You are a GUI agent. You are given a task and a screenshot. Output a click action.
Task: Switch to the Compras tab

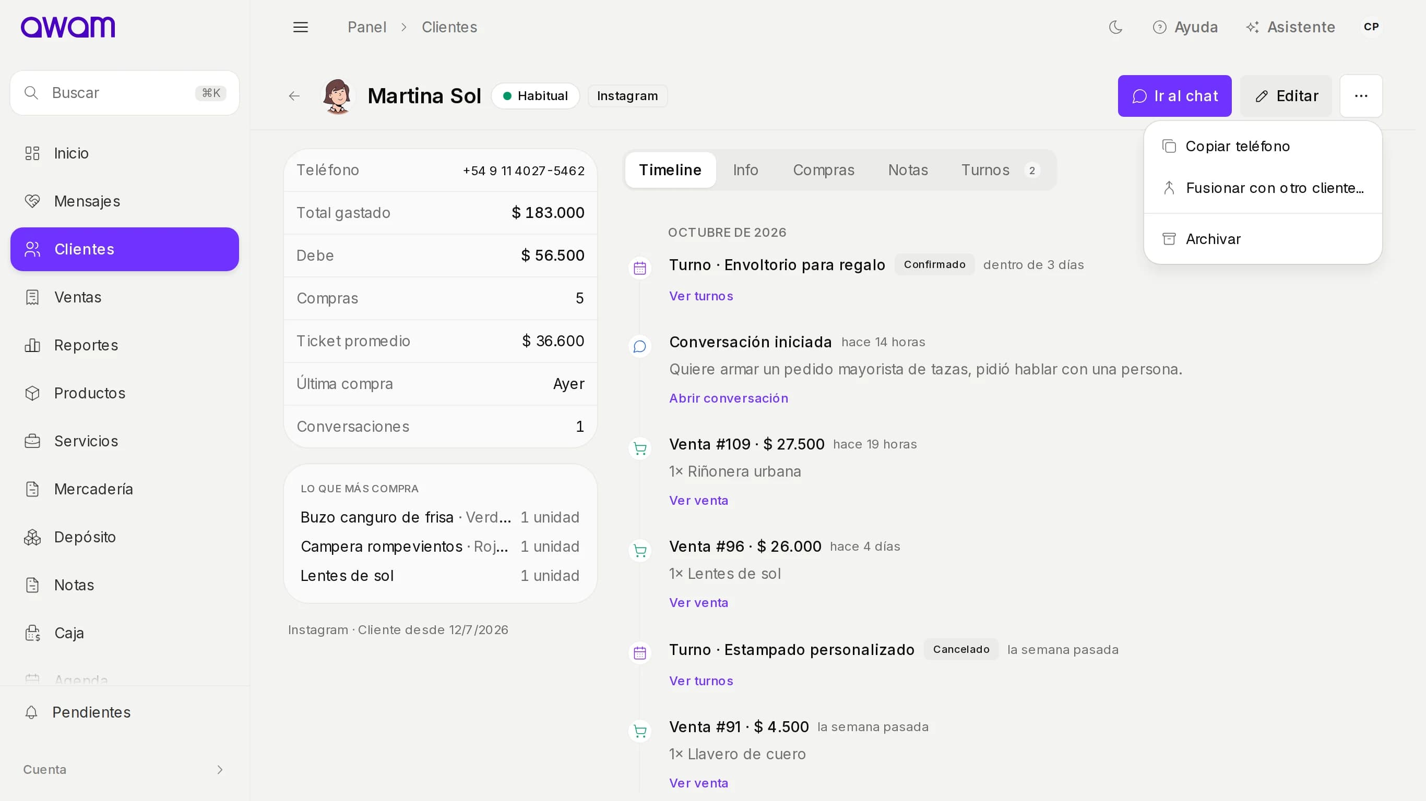coord(823,171)
